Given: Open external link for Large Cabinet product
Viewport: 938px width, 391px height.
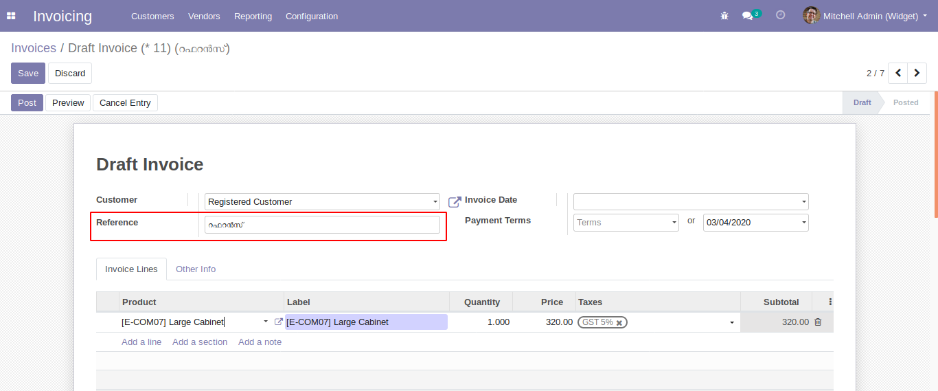Looking at the screenshot, I should pos(278,322).
